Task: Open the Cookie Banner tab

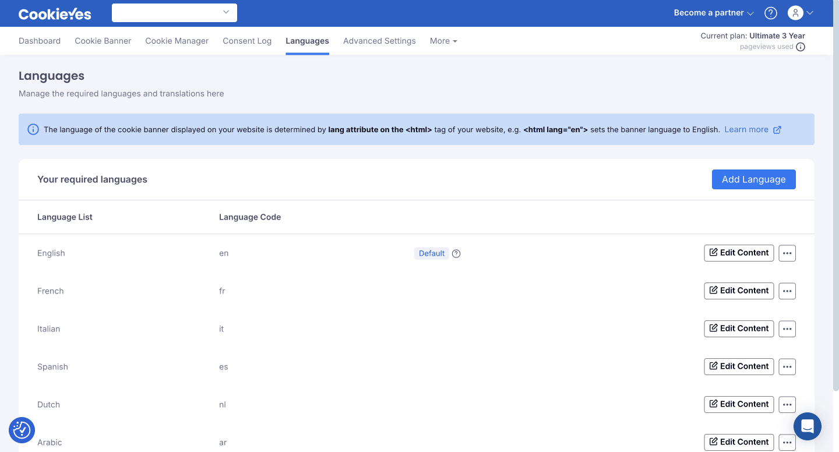Action: (x=103, y=41)
